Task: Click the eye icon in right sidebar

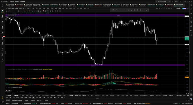Action: 191,31
